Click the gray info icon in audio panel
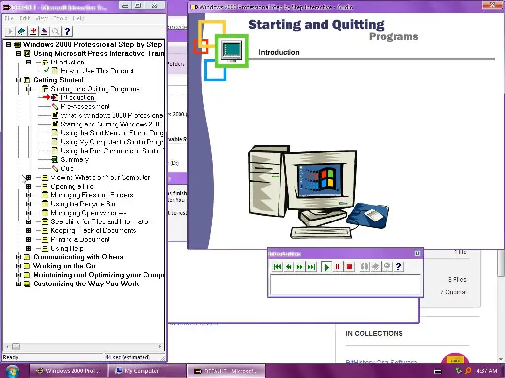 (364, 266)
